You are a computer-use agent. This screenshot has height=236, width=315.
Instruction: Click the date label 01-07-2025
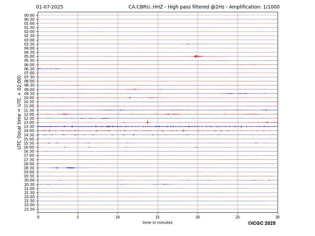49,7
